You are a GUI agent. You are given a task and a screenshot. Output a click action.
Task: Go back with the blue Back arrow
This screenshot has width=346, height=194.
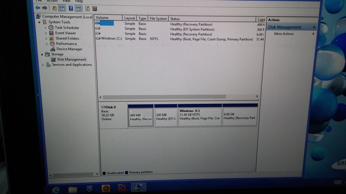(38, 8)
